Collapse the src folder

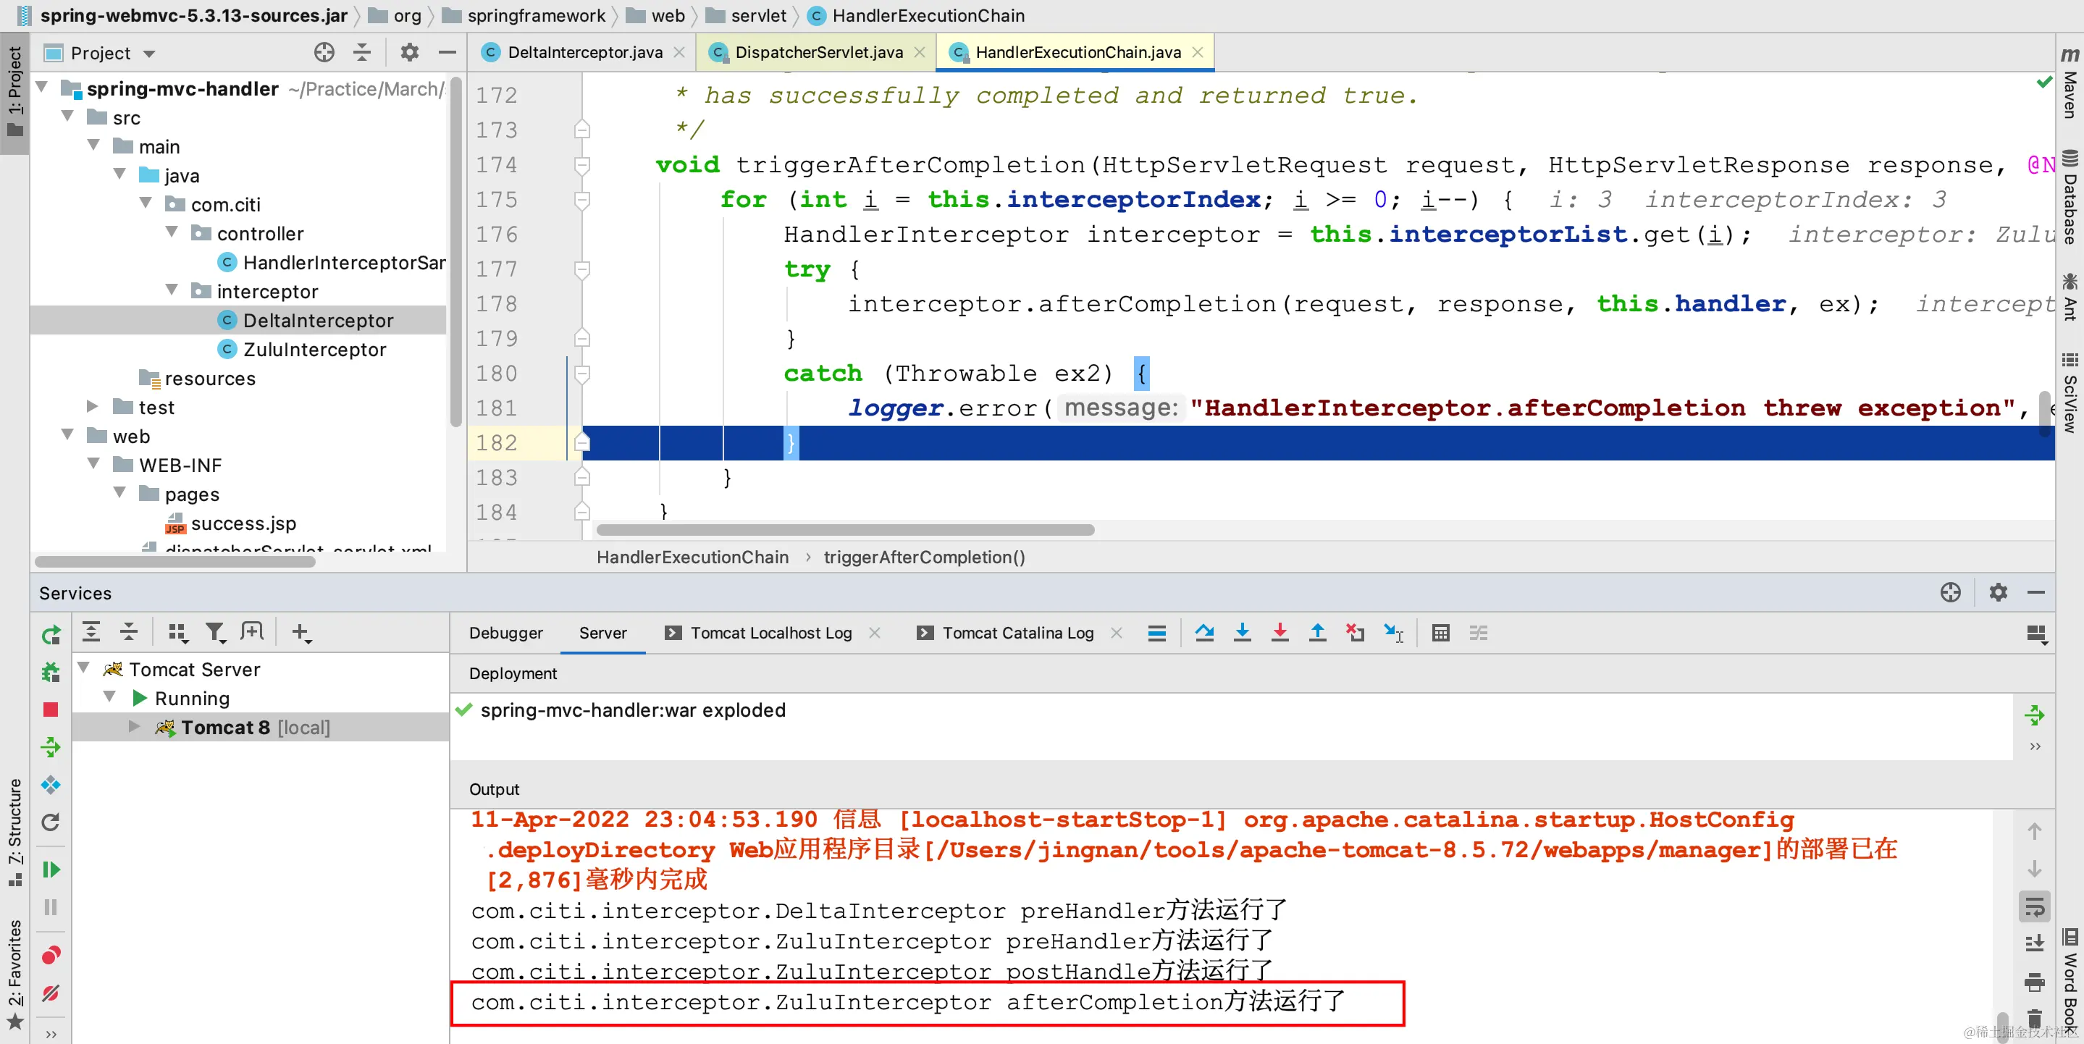tap(68, 117)
